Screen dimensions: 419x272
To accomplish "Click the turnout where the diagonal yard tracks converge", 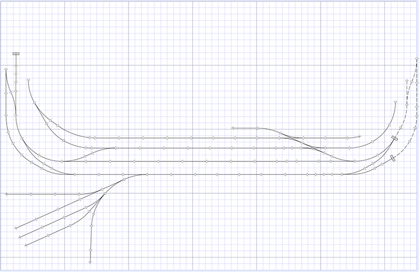I will 103,192.
